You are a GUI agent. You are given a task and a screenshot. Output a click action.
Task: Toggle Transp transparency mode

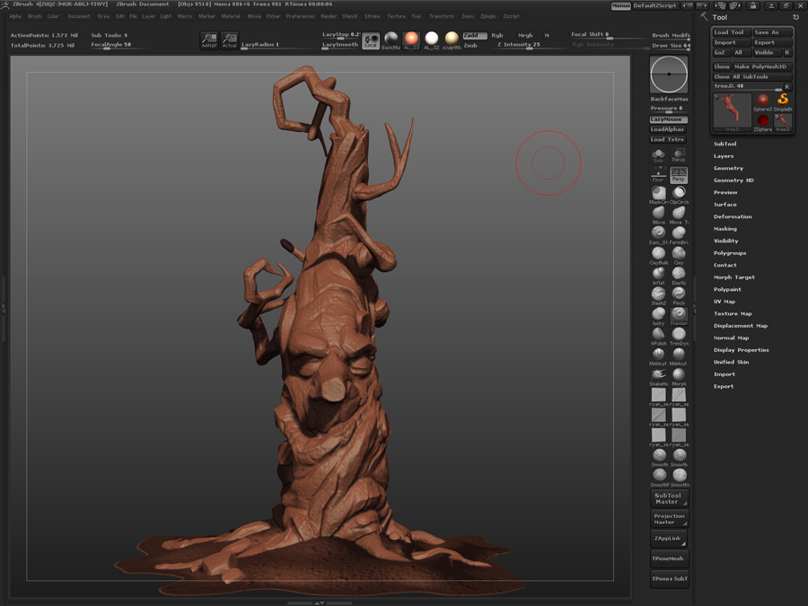[679, 155]
